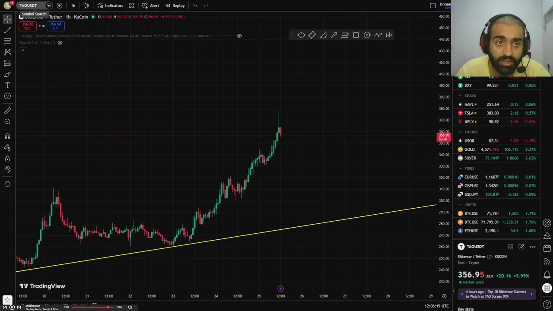The image size is (553, 311).
Task: Toggle hide all drawings eye icon
Action: click(7, 169)
